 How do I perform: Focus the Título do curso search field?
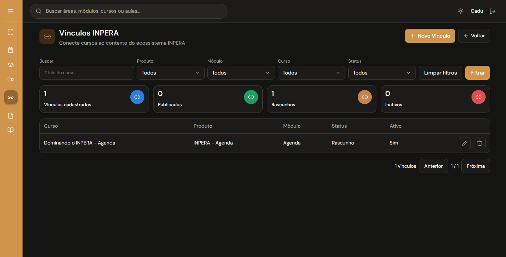[87, 73]
